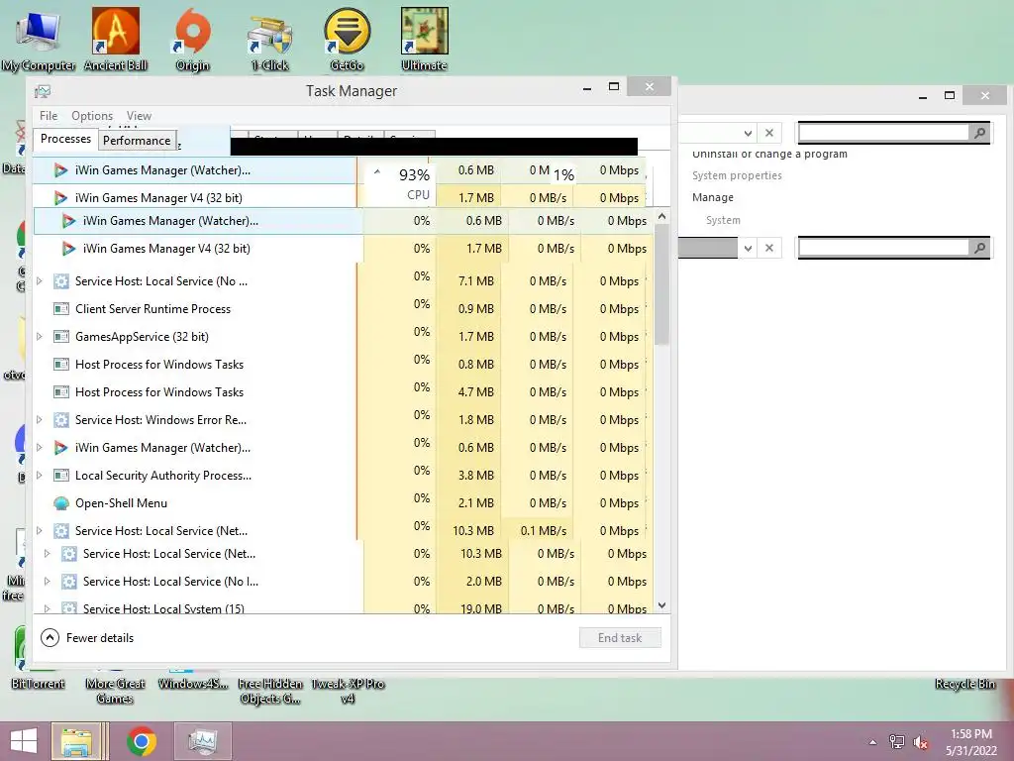Open the My Computer desktop shortcut

pyautogui.click(x=39, y=39)
